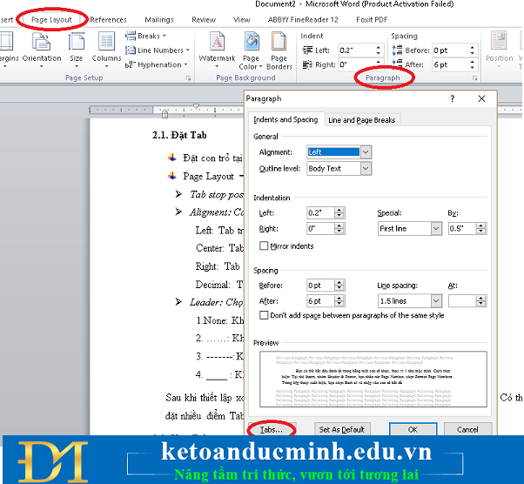Select the Line and Page Breaks tab
524x484 pixels.
[362, 120]
